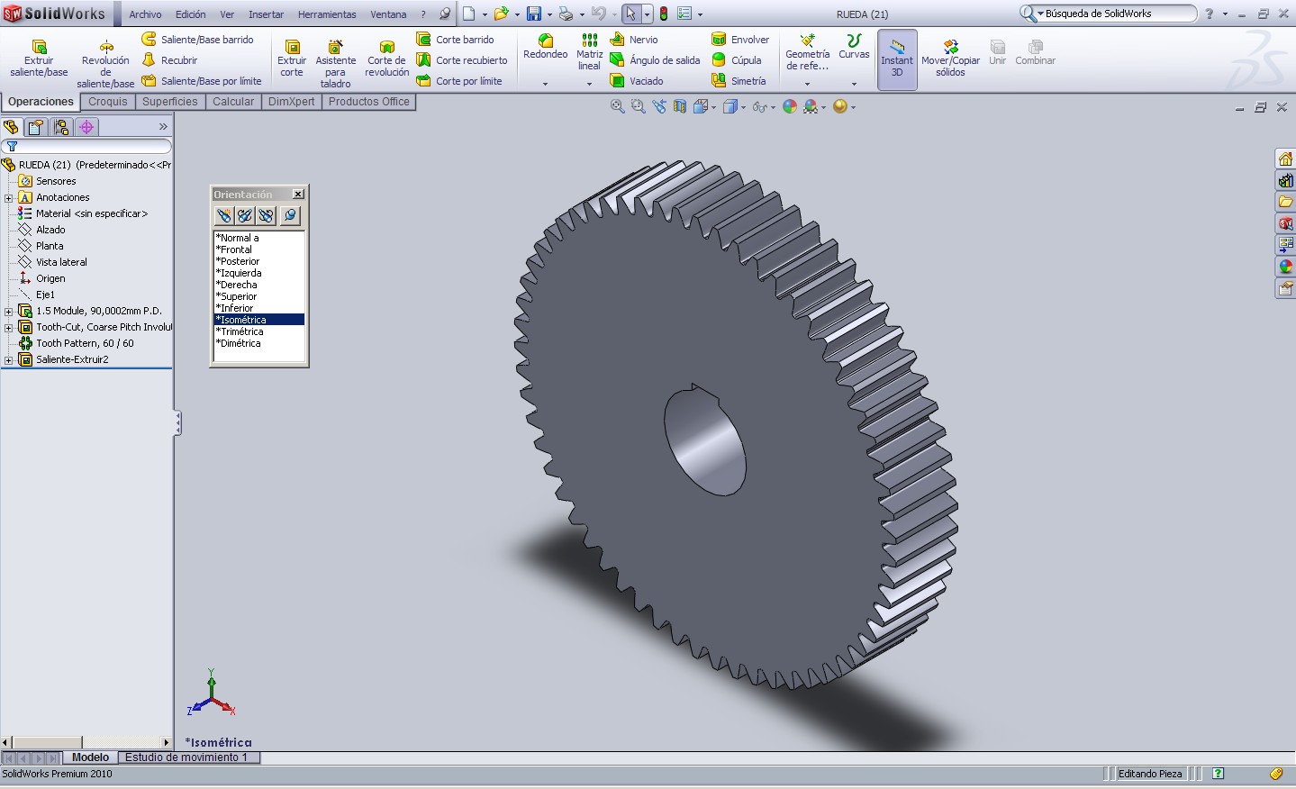Image resolution: width=1296 pixels, height=789 pixels.
Task: Launch Asistente para taladro
Action: click(335, 63)
